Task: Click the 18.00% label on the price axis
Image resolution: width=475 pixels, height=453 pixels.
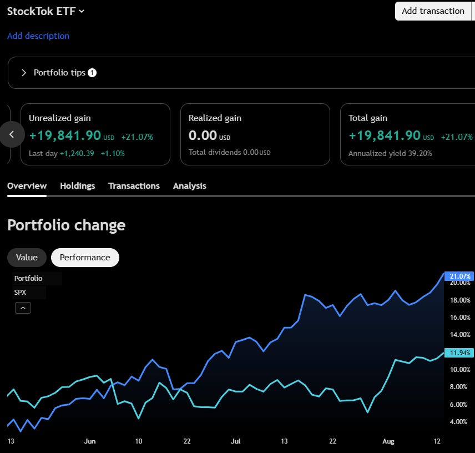Action: [460, 300]
